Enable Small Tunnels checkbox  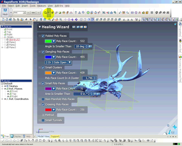click(43, 120)
